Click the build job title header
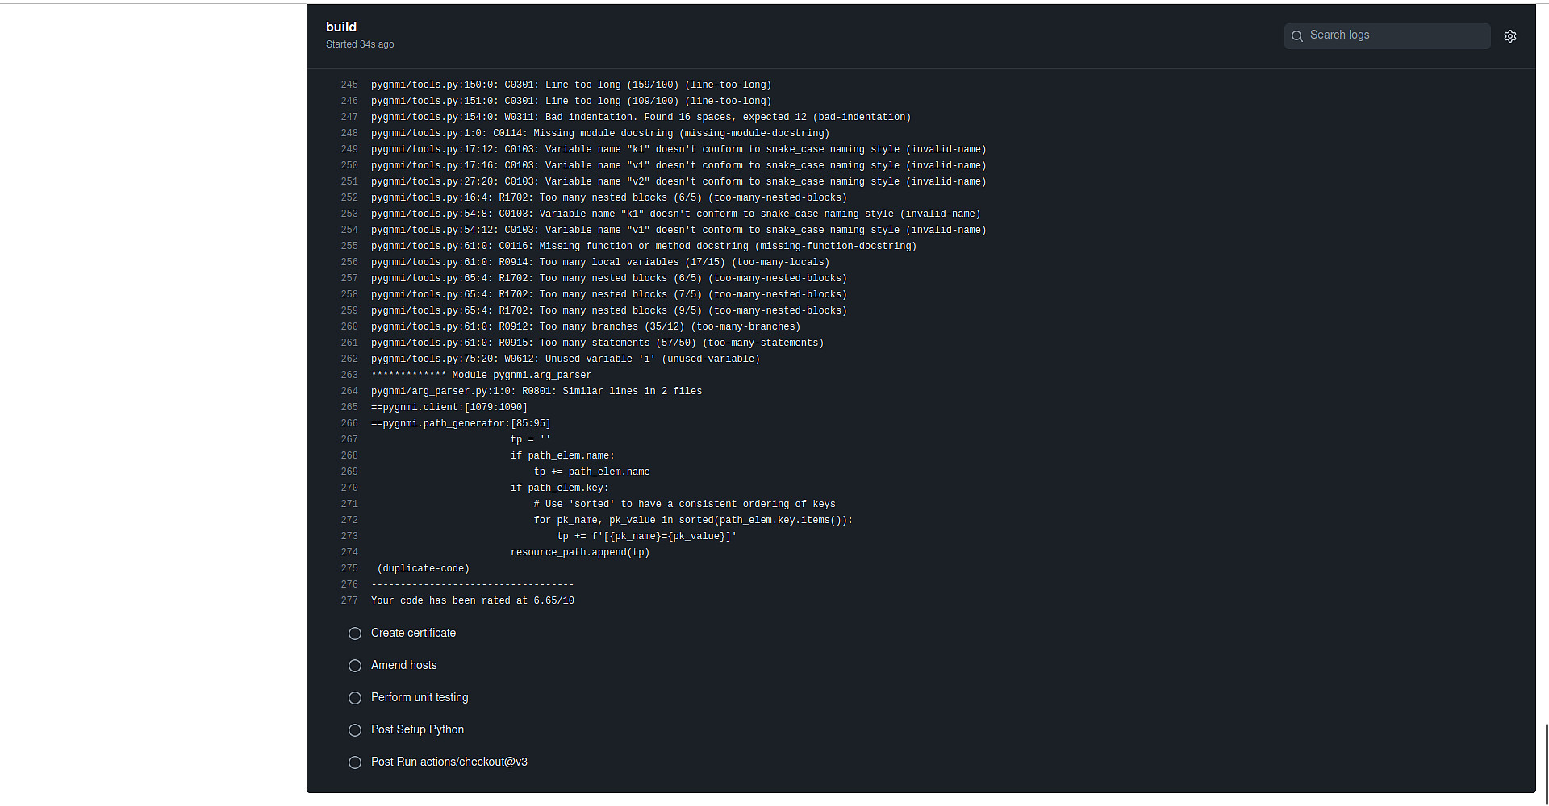Image resolution: width=1549 pixels, height=806 pixels. (341, 27)
